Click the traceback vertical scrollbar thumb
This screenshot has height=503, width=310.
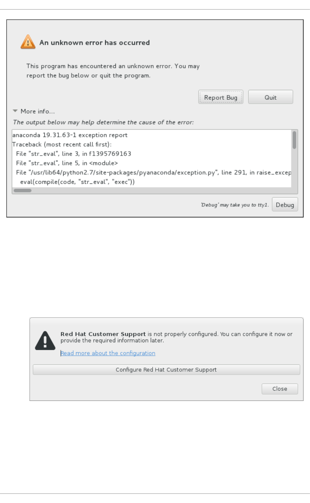(294, 140)
